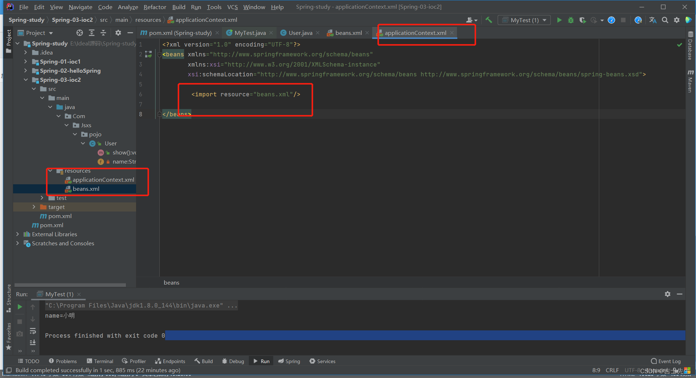Open the Event Log
Viewport: 696px width, 378px height.
665,361
